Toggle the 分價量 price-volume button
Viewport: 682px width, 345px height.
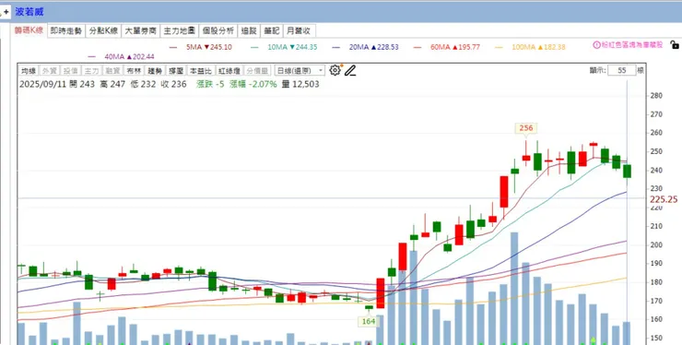(x=257, y=70)
